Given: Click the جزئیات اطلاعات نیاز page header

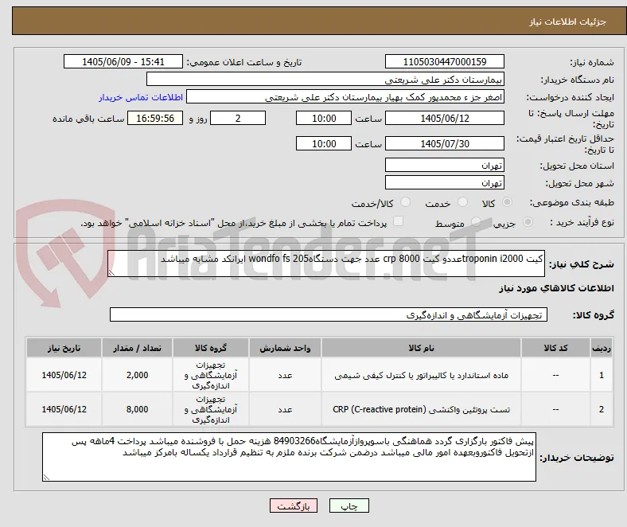Looking at the screenshot, I should click(x=567, y=21).
